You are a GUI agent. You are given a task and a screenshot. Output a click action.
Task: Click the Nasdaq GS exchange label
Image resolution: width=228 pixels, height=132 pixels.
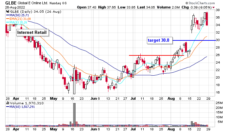pyautogui.click(x=58, y=3)
